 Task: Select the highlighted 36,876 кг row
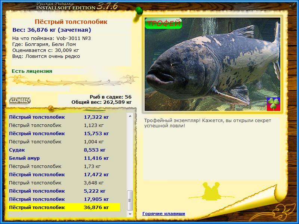pos(64,207)
